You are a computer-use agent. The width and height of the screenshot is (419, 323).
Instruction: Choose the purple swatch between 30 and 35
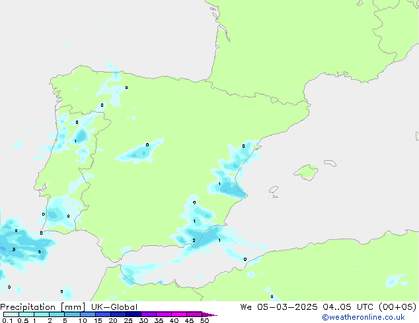148,314
